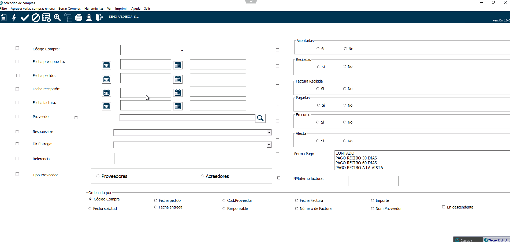Open support headset agent icon
The width and height of the screenshot is (510, 242).
[x=89, y=18]
